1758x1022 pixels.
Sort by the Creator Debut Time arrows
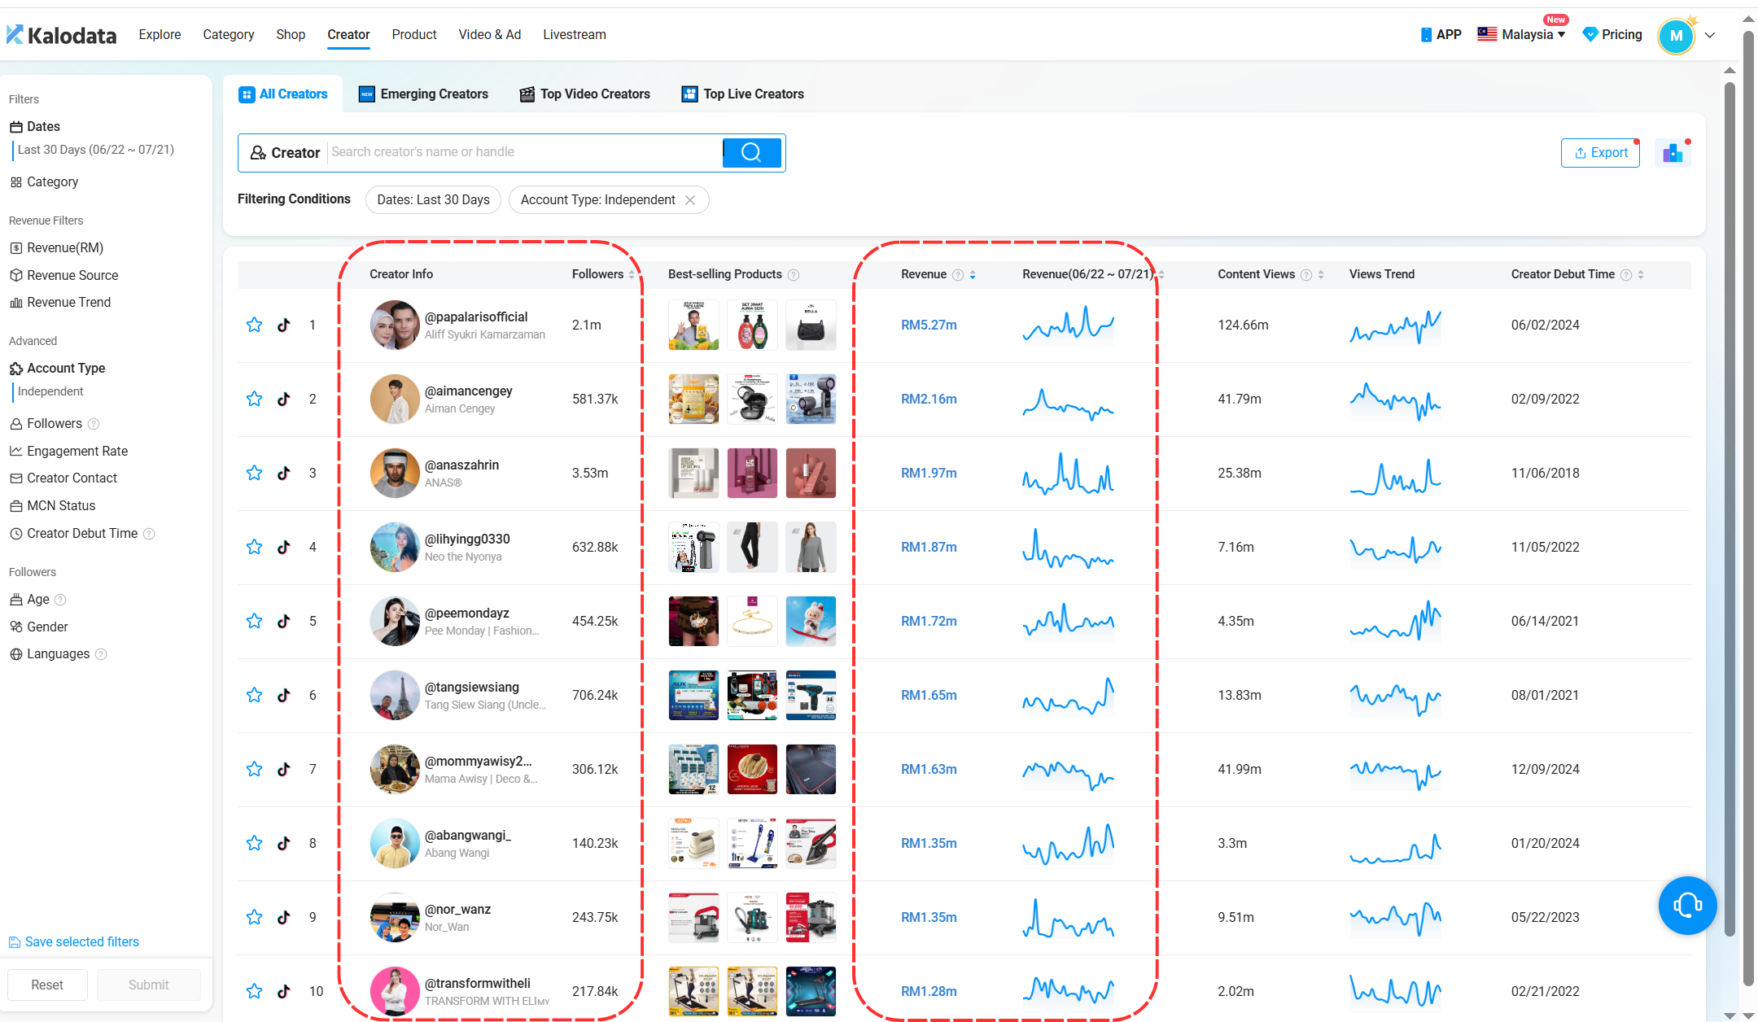(x=1641, y=275)
